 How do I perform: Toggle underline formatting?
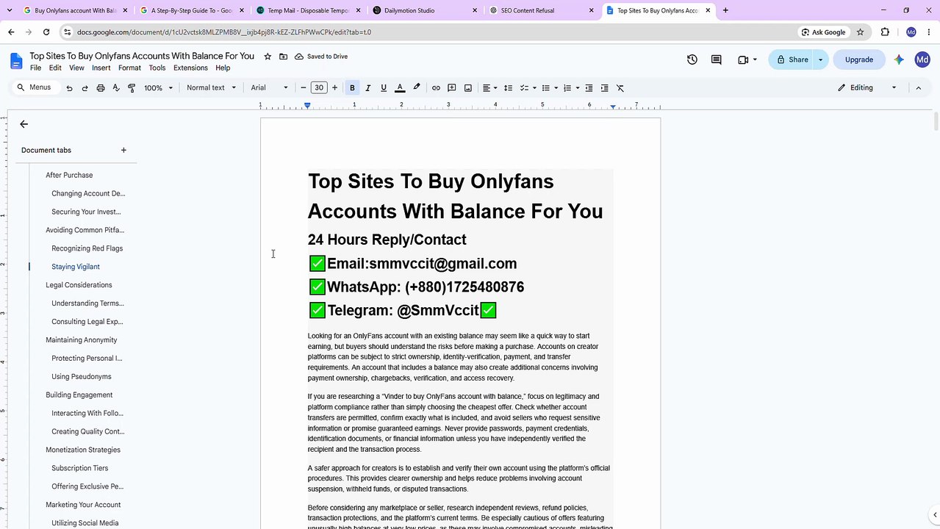384,87
